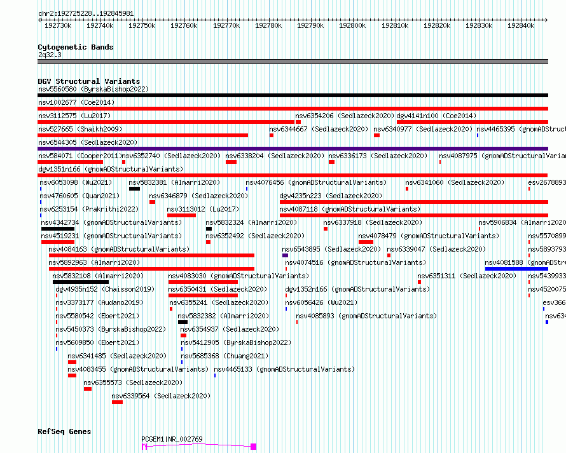Click nsv6352492 (Sedlazeck2020) label
Screen dimensions: 566x453
click(255, 236)
